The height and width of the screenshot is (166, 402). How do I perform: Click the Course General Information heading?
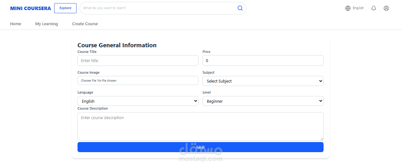(x=117, y=45)
